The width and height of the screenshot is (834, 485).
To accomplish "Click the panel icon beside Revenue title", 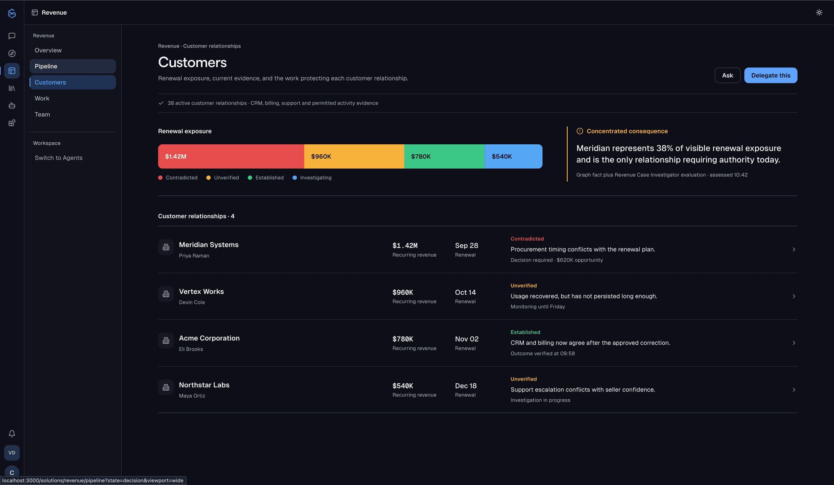I will tap(35, 13).
